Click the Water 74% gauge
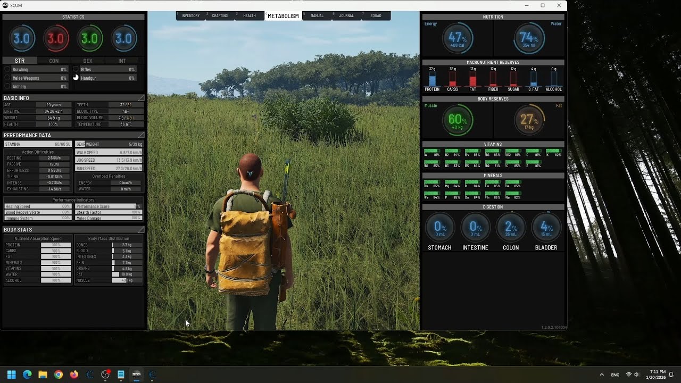 (x=529, y=39)
